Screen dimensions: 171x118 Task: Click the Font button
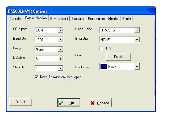tap(118, 57)
